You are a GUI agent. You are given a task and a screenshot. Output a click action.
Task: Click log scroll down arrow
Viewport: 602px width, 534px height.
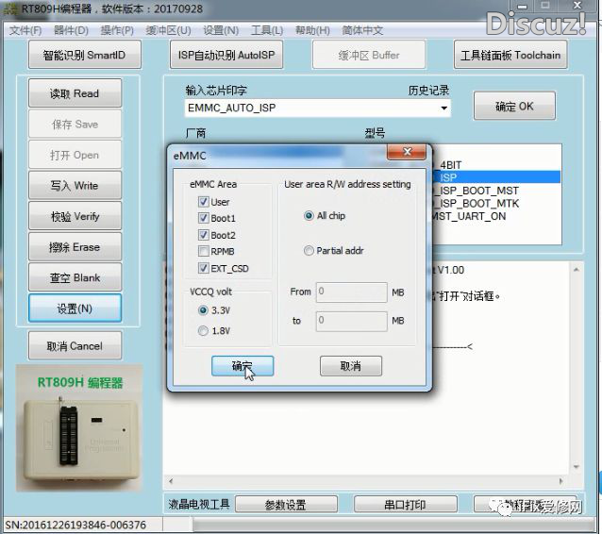point(577,467)
